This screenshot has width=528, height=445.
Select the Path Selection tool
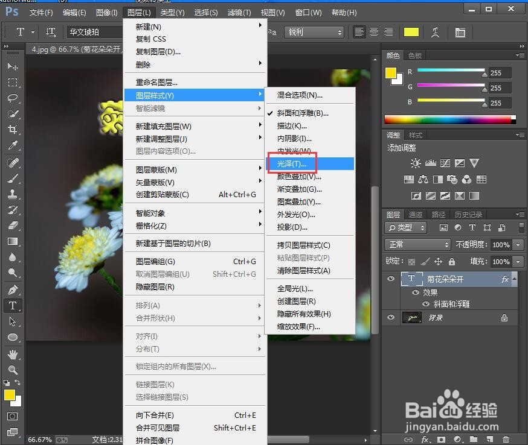[13, 321]
